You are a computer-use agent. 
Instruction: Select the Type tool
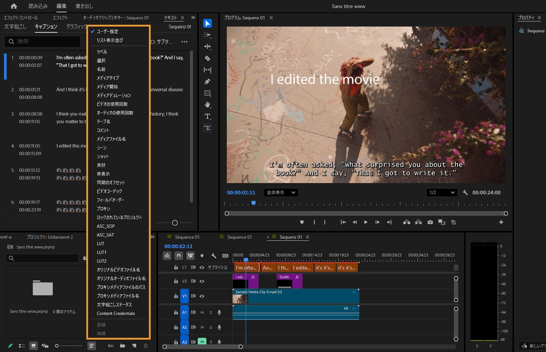[x=207, y=116]
